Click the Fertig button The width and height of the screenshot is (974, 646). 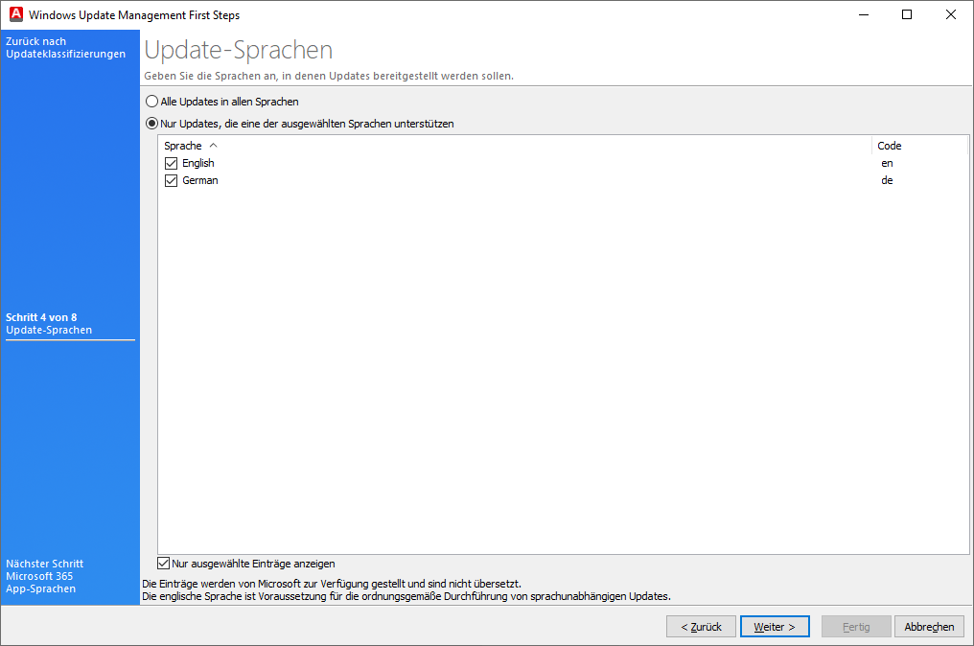click(855, 626)
